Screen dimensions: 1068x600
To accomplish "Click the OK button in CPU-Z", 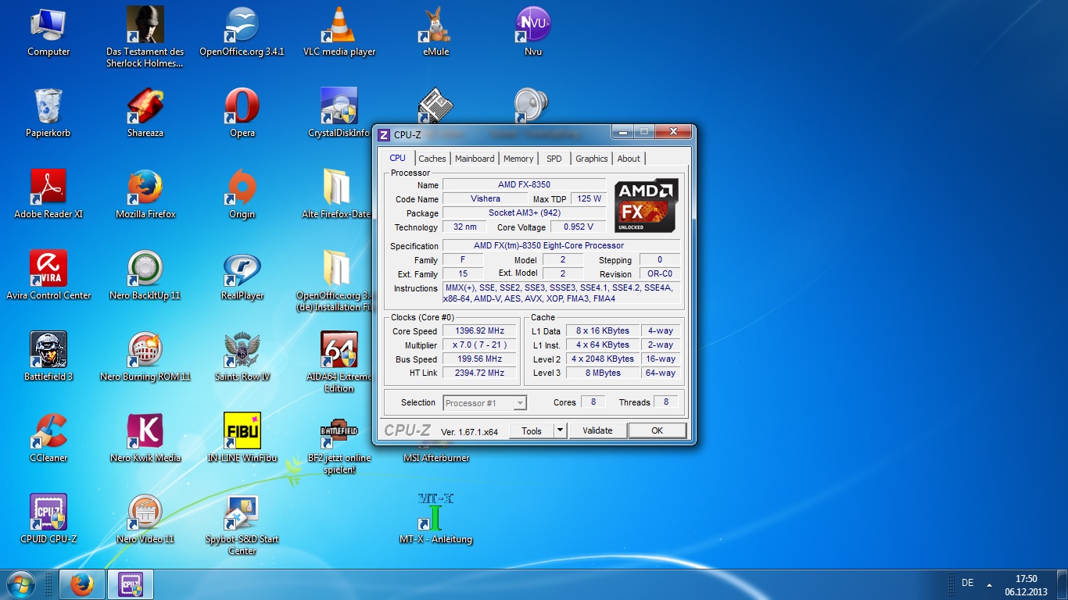I will point(657,430).
